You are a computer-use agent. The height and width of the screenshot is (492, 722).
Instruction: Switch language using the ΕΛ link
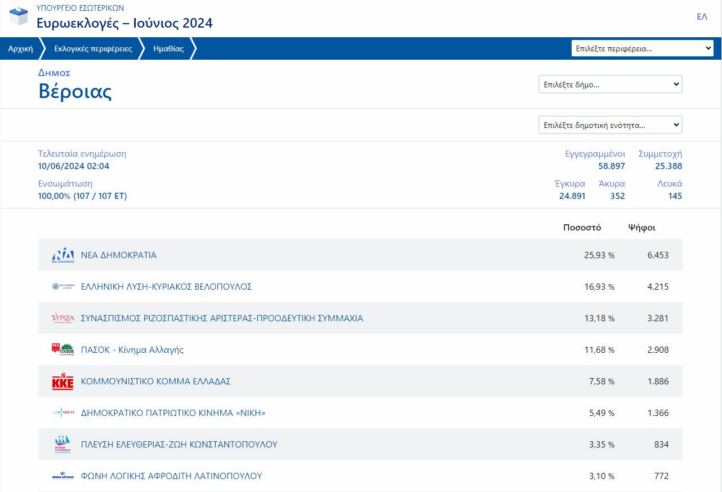(x=702, y=17)
